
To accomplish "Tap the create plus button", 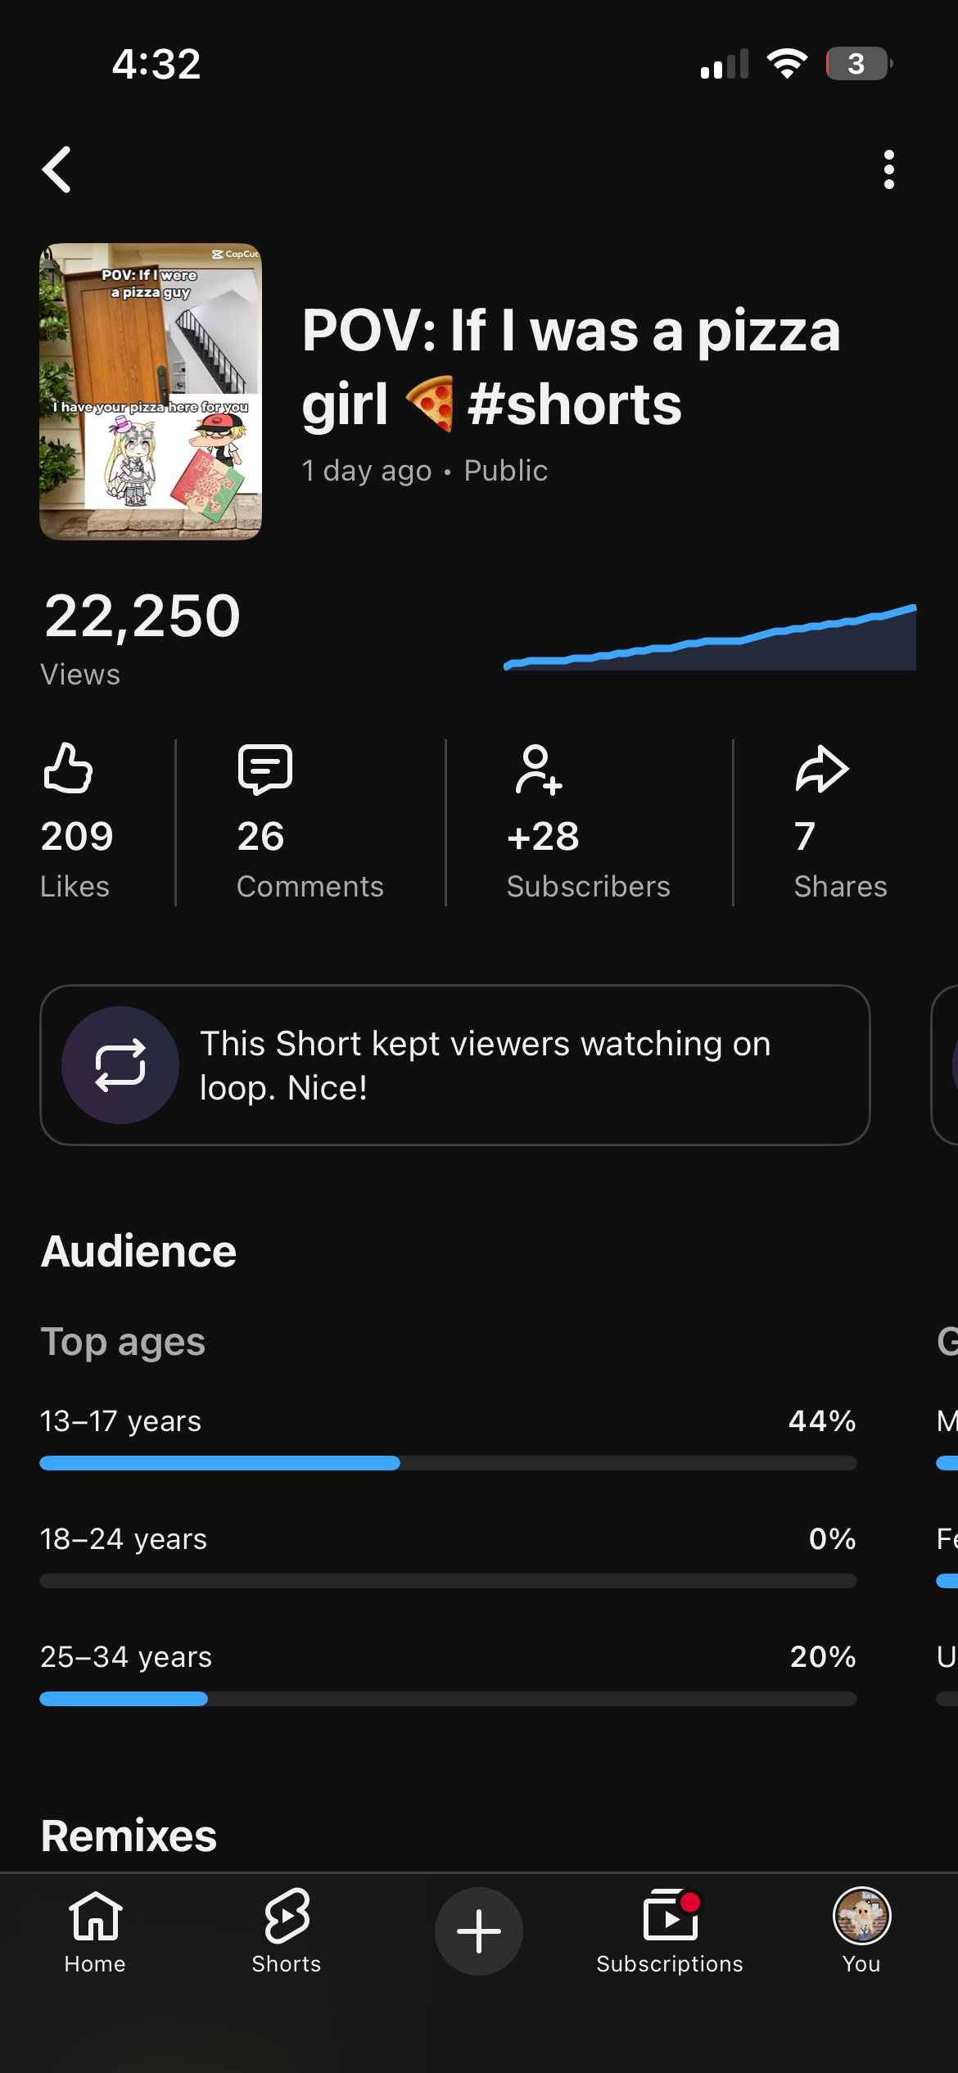I will pyautogui.click(x=479, y=1931).
